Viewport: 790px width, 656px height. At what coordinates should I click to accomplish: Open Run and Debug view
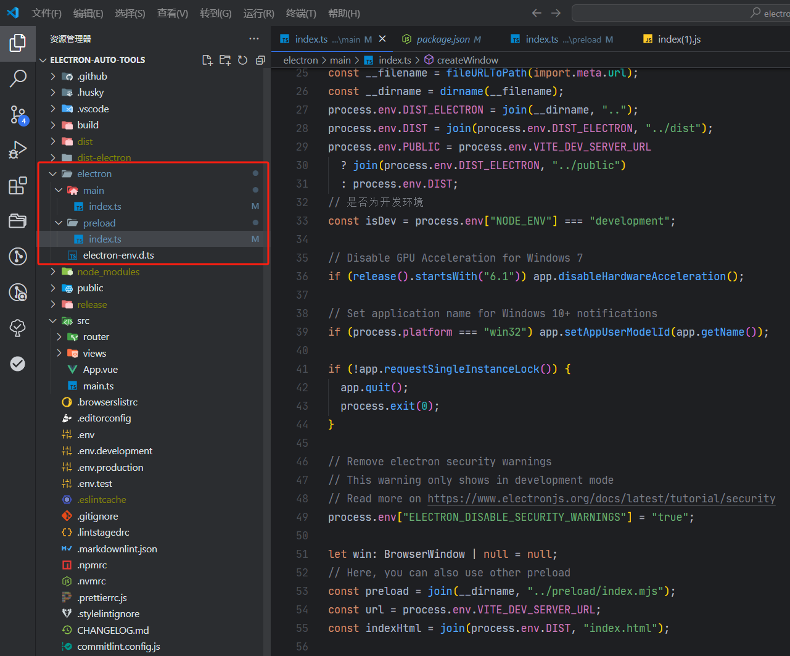tap(18, 150)
